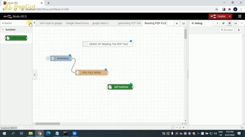
Task: Open the Windows Start menu
Action: pos(4,134)
